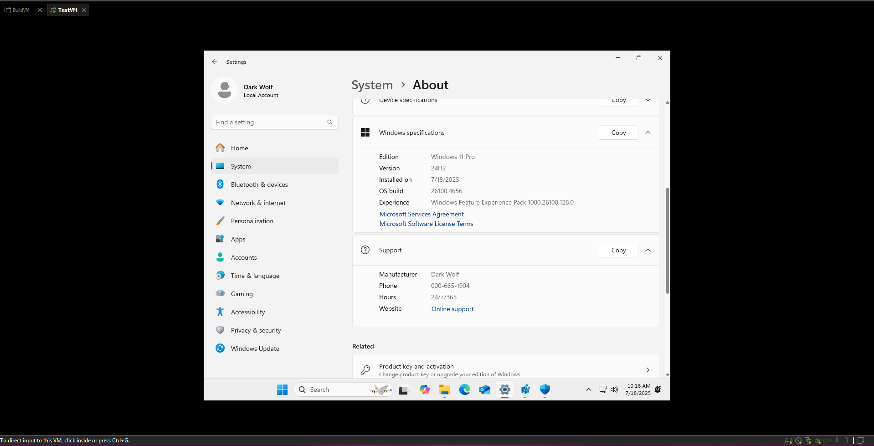Click the question mark icon beside Support
Screen dimensions: 874x446
(365, 250)
